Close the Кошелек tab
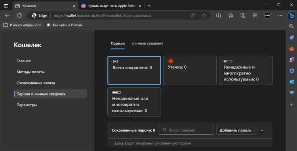This screenshot has height=151, width=297. 74,6
